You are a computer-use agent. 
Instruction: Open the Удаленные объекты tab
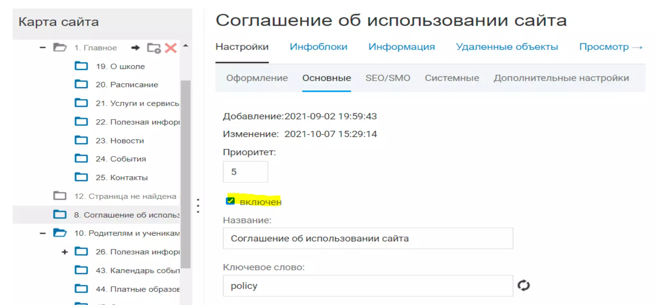tap(507, 47)
